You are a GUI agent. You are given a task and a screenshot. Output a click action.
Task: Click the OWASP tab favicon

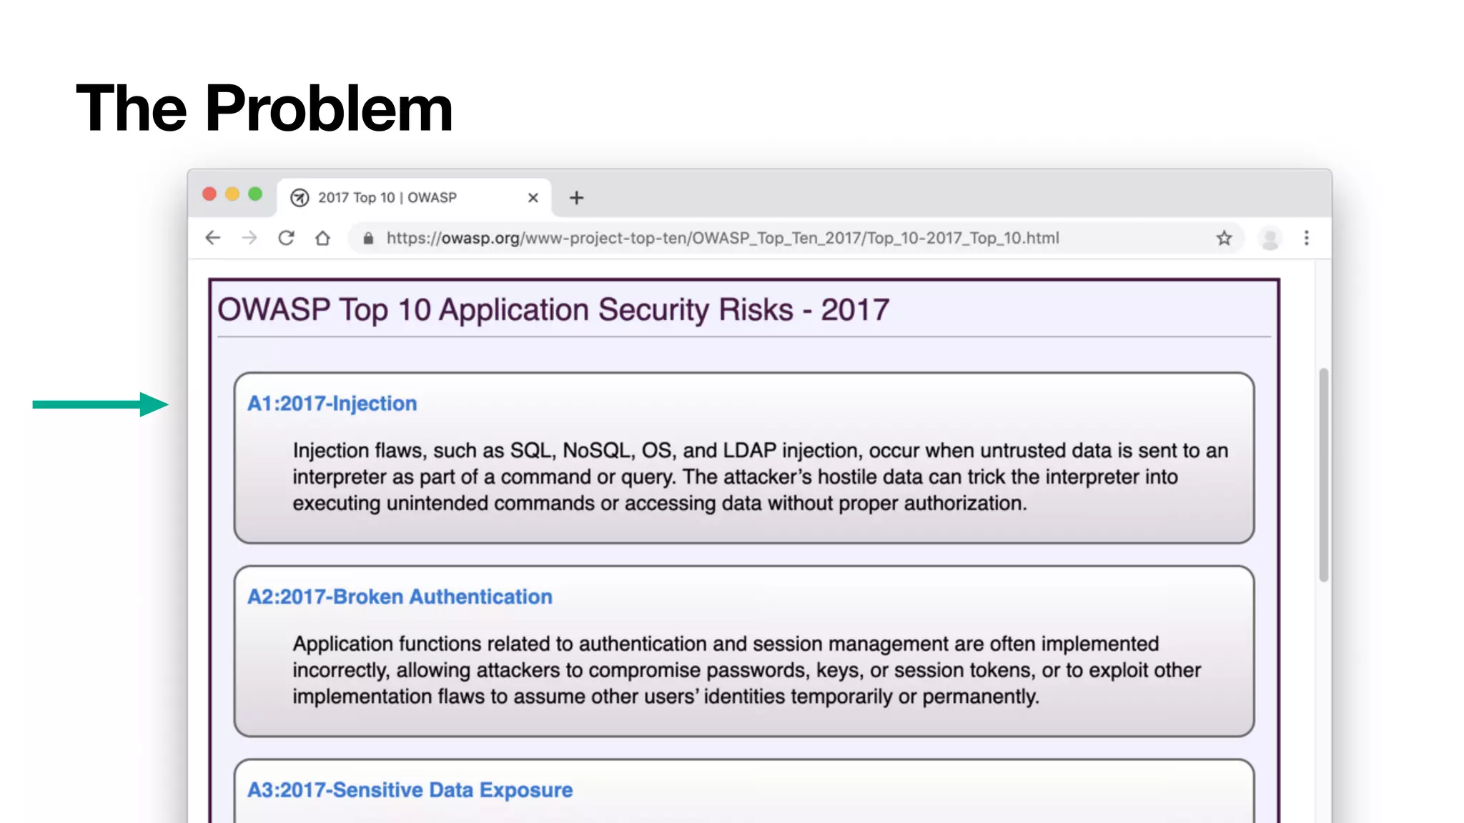[300, 198]
